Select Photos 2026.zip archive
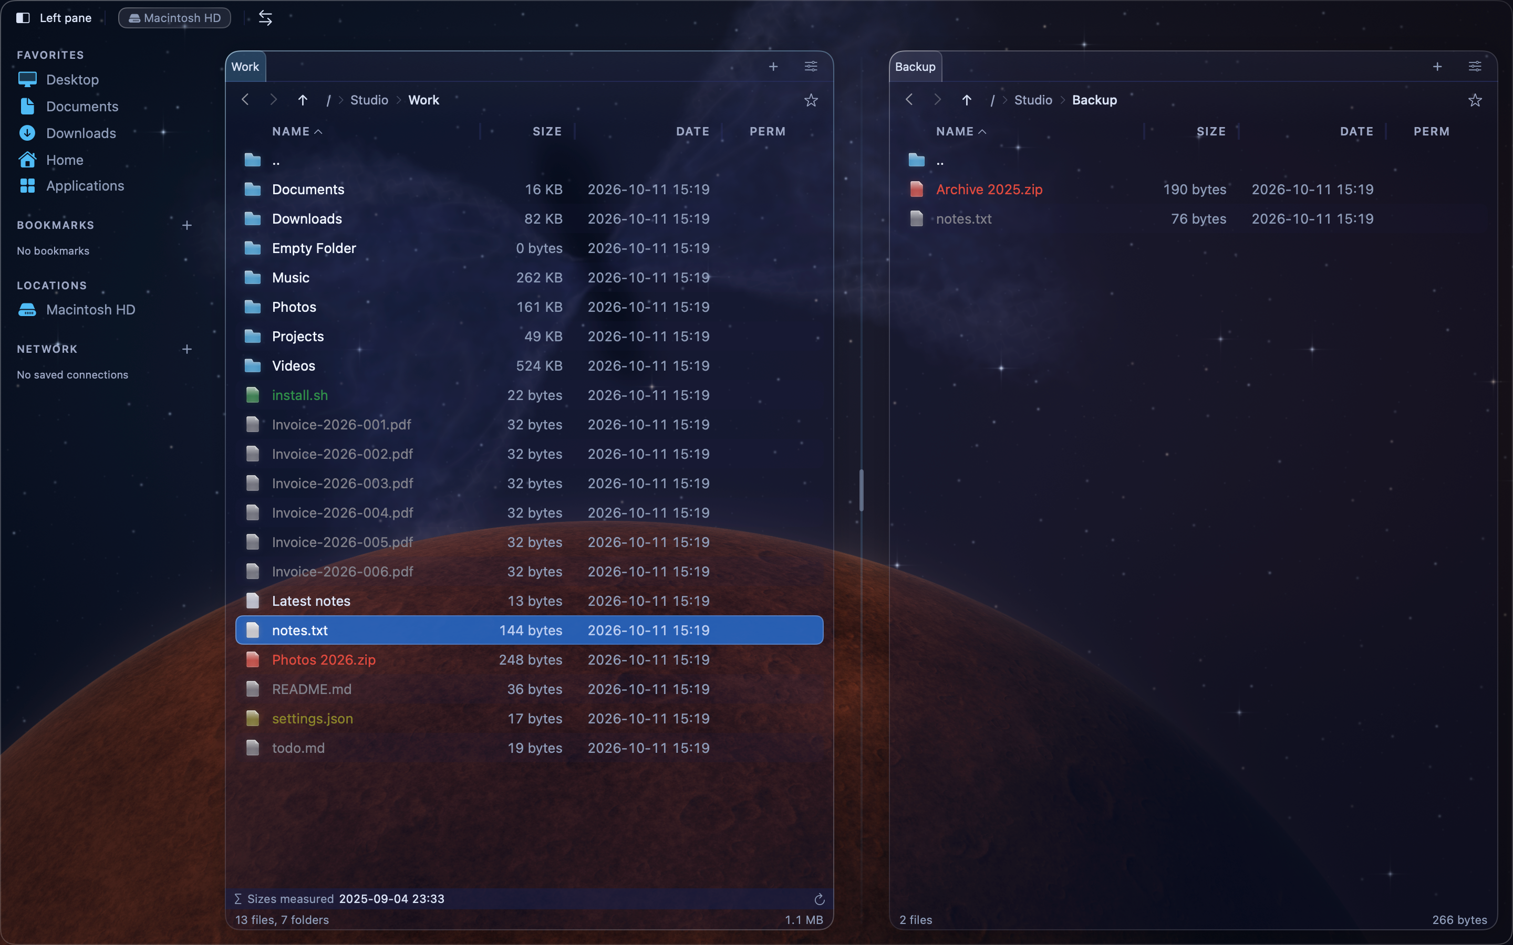This screenshot has width=1513, height=945. pyautogui.click(x=529, y=659)
